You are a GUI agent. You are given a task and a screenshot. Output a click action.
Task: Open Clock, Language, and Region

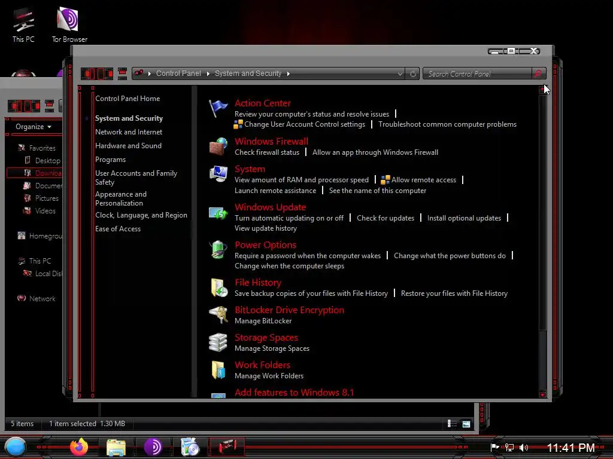coord(141,215)
